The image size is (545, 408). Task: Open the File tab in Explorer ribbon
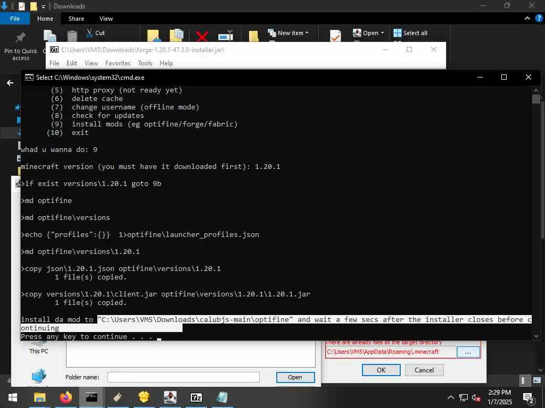click(14, 19)
